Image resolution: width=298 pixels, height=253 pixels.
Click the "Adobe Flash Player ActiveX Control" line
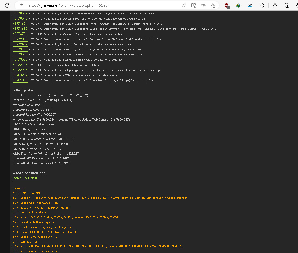point(46,154)
